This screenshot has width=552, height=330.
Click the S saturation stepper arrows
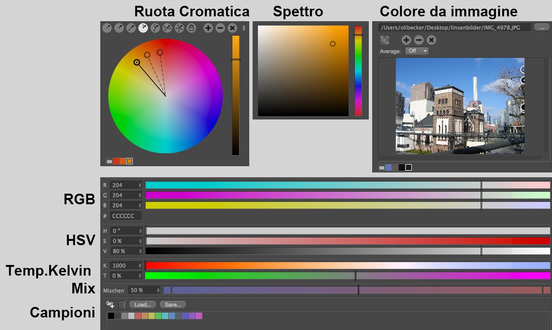(140, 241)
